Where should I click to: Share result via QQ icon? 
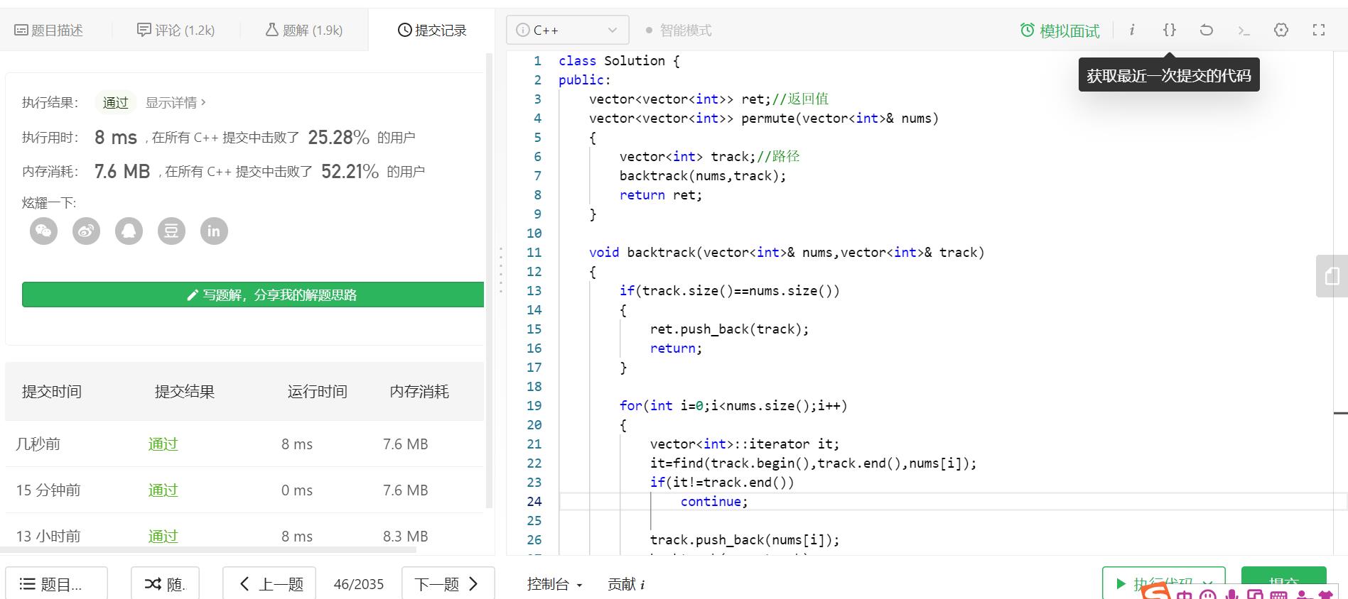pyautogui.click(x=129, y=231)
